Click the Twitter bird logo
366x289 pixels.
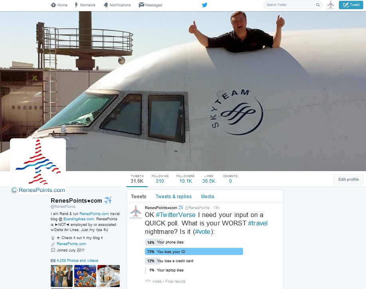pos(205,5)
